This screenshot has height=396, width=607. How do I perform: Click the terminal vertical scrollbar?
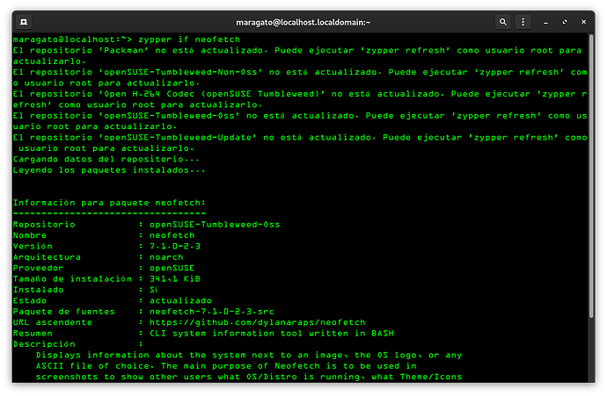tap(591, 176)
